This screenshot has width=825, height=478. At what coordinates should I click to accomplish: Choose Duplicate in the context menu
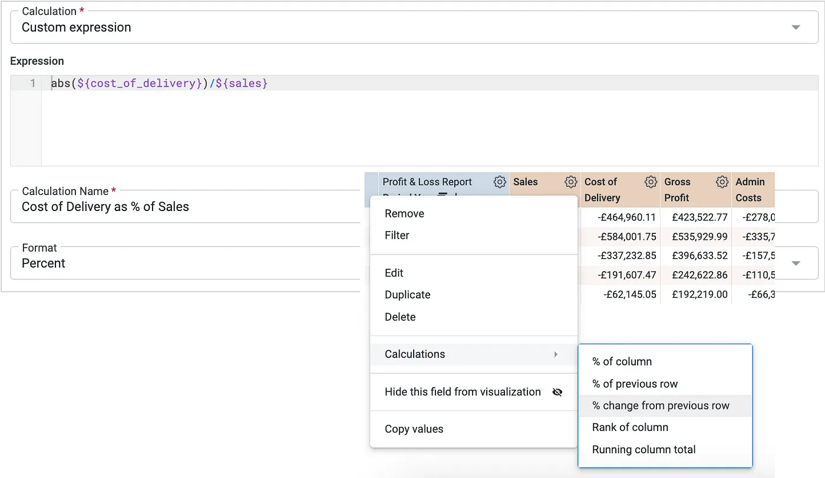click(x=407, y=295)
